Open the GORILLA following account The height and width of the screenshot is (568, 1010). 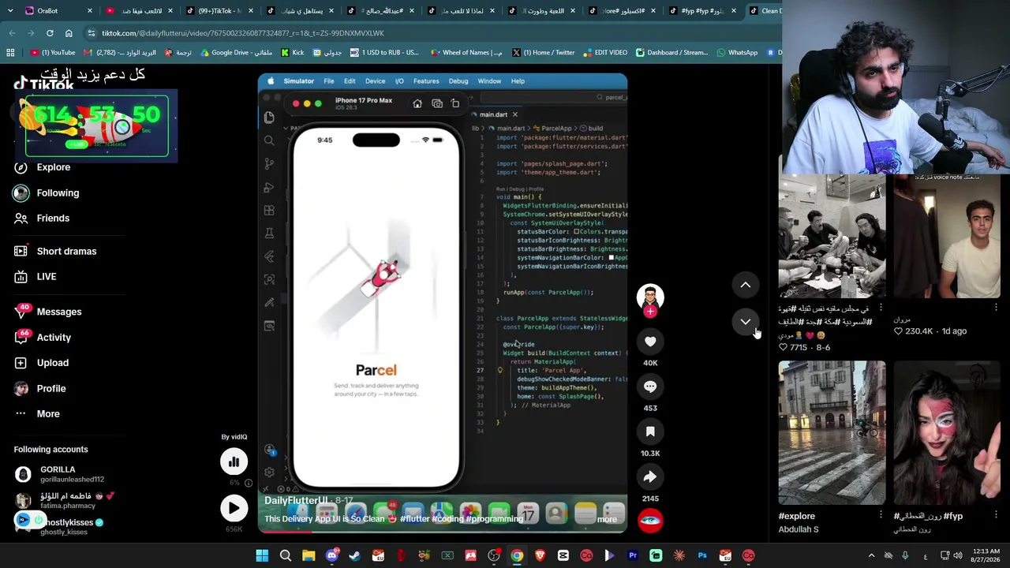click(59, 474)
